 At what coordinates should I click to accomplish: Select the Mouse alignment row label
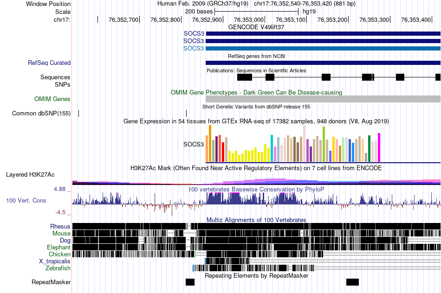coord(61,234)
